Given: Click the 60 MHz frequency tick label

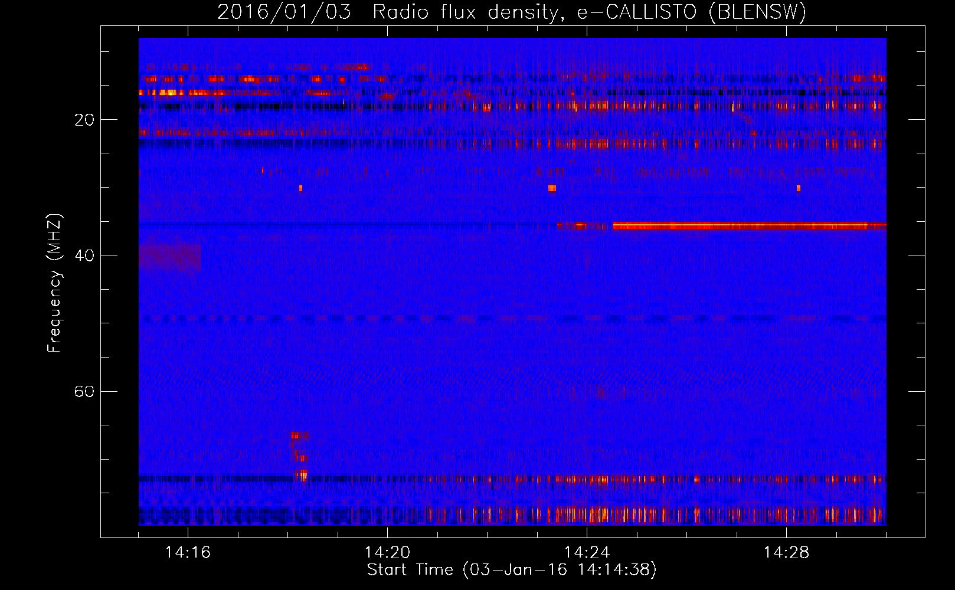Looking at the screenshot, I should click(84, 392).
